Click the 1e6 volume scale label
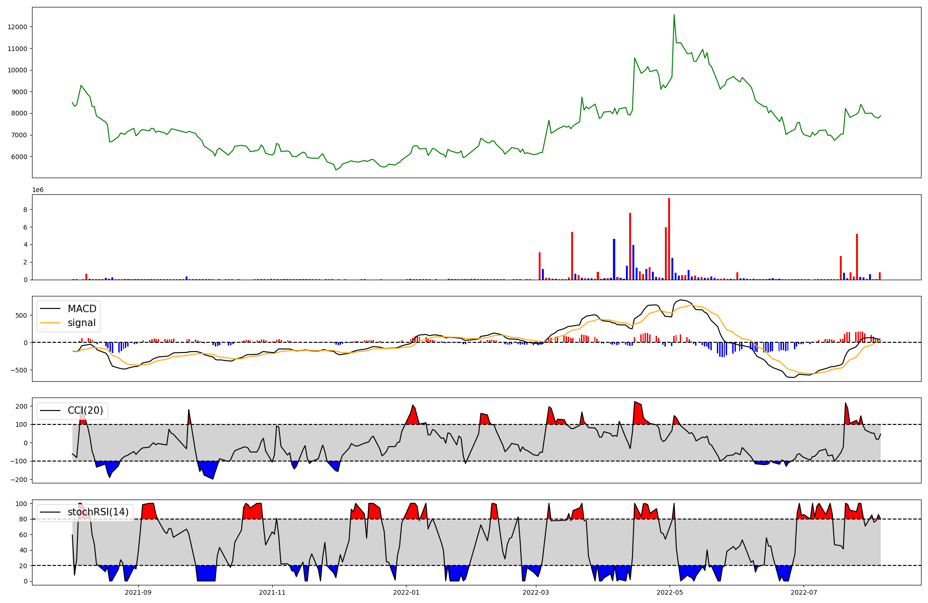Viewport: 928px width, 603px height. pyautogui.click(x=38, y=190)
